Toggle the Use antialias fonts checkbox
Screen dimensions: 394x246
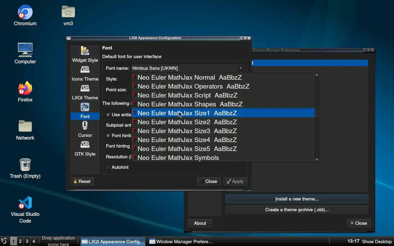(x=108, y=114)
